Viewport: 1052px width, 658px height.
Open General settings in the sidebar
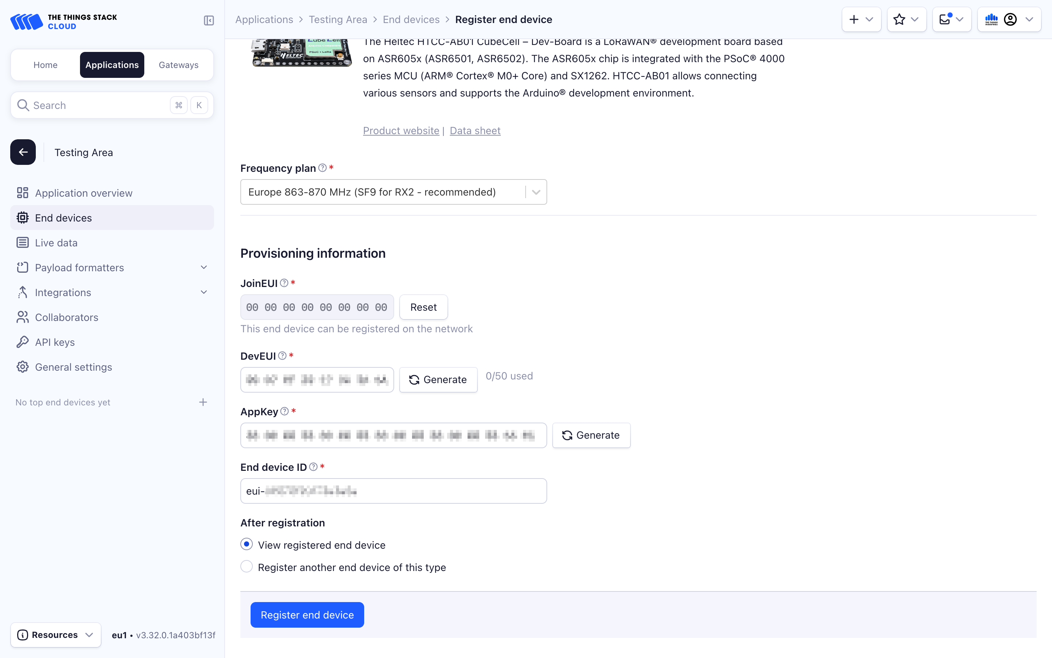tap(73, 367)
